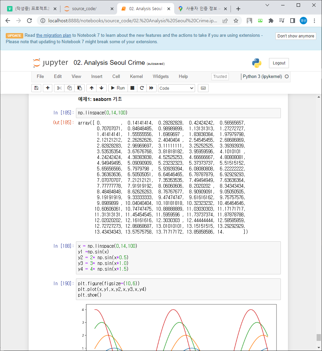The height and width of the screenshot is (351, 322).
Task: Open the Cell menu
Action: 116,77
